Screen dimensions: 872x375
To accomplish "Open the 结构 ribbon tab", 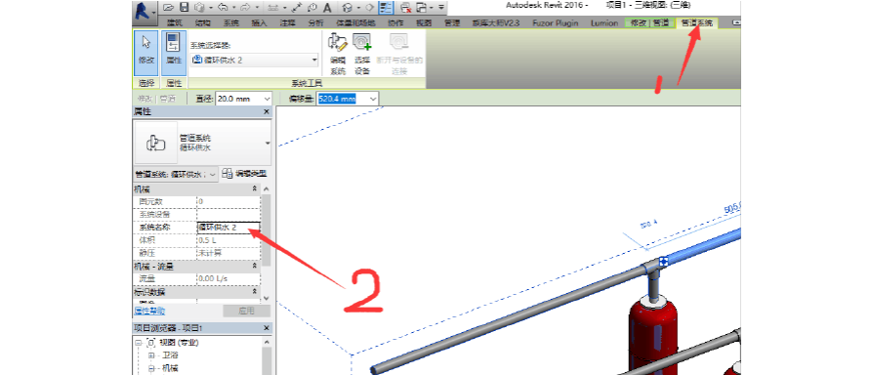I will (203, 22).
